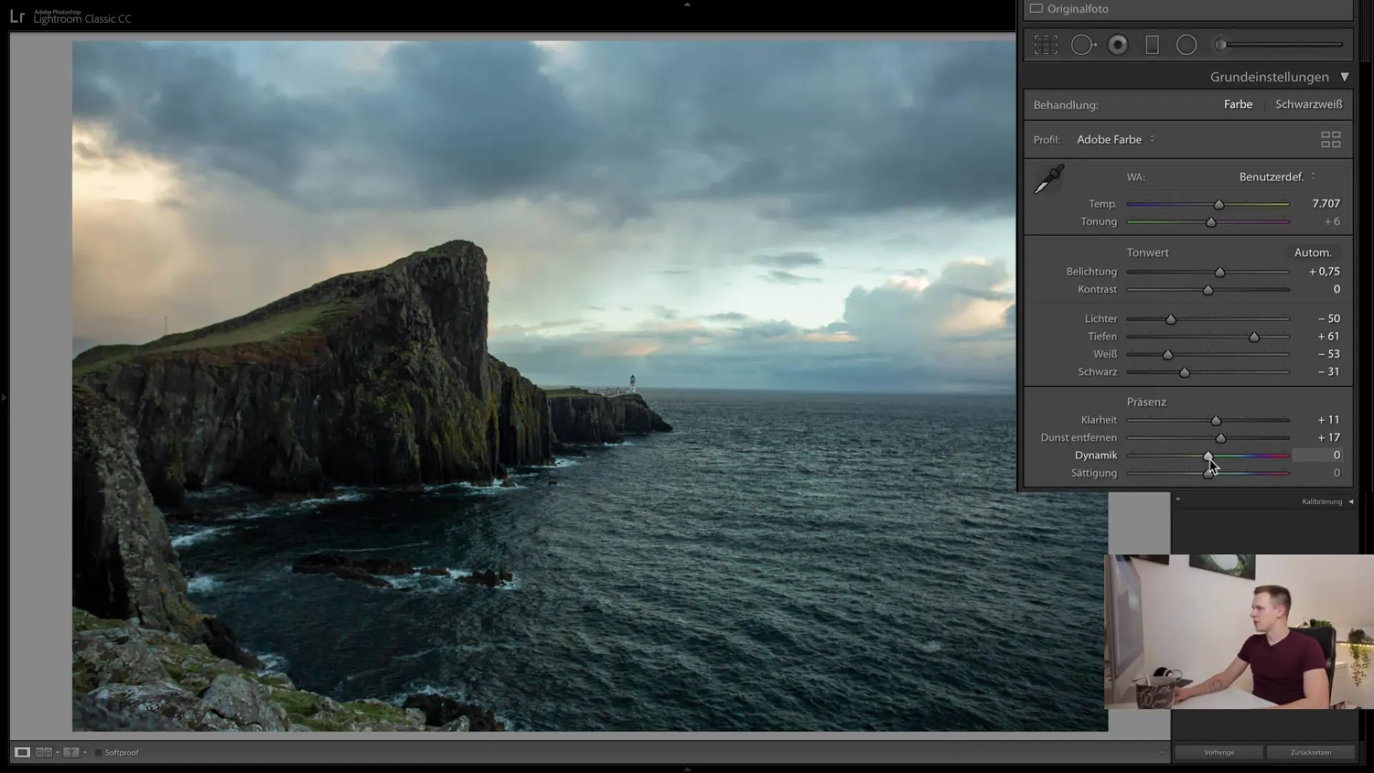Click the Dunst entfernen slider handle
The height and width of the screenshot is (773, 1374).
(x=1221, y=439)
